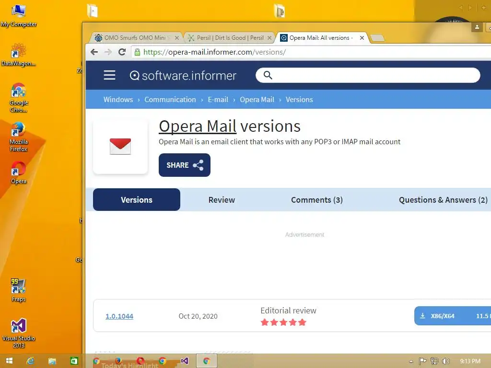Select the Mozilla Firefox desktop shortcut

(x=19, y=137)
